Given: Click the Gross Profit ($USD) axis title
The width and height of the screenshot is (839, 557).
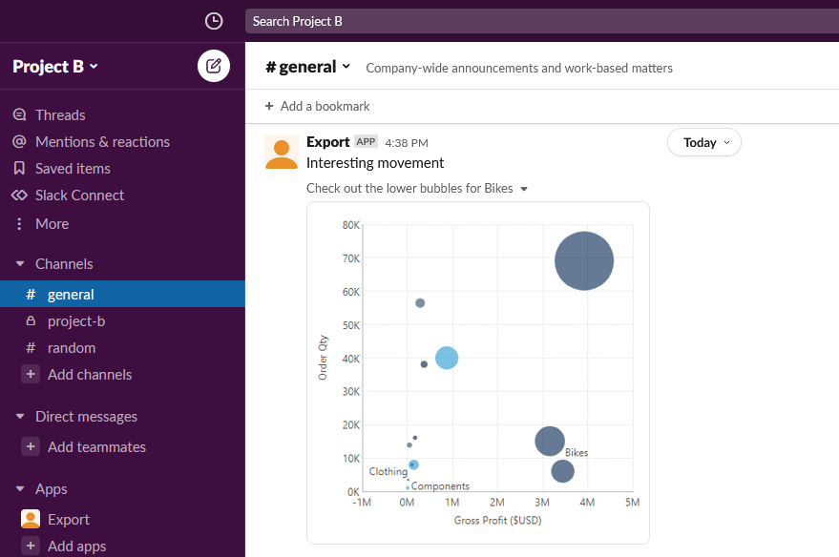Looking at the screenshot, I should (x=497, y=520).
